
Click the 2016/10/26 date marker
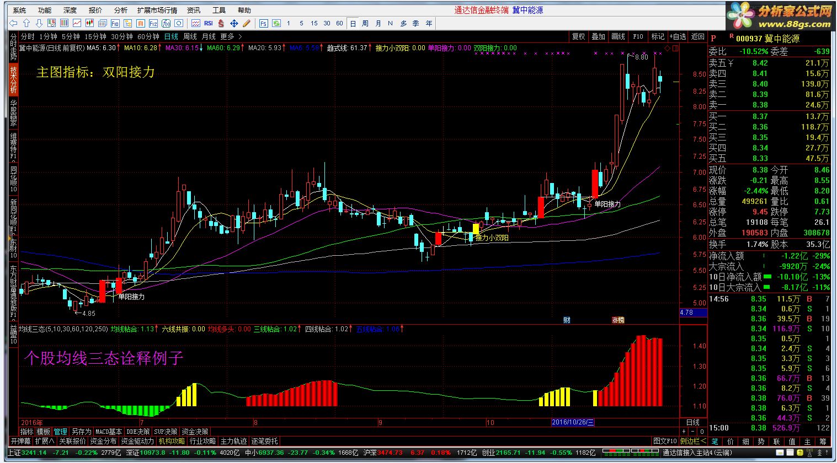tap(573, 422)
